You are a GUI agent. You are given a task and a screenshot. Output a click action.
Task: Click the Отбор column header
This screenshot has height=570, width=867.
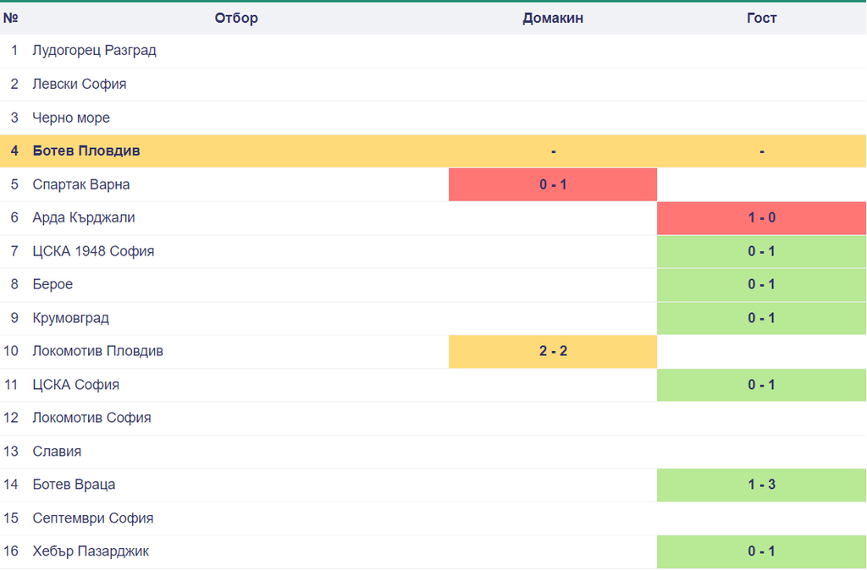pyautogui.click(x=236, y=19)
